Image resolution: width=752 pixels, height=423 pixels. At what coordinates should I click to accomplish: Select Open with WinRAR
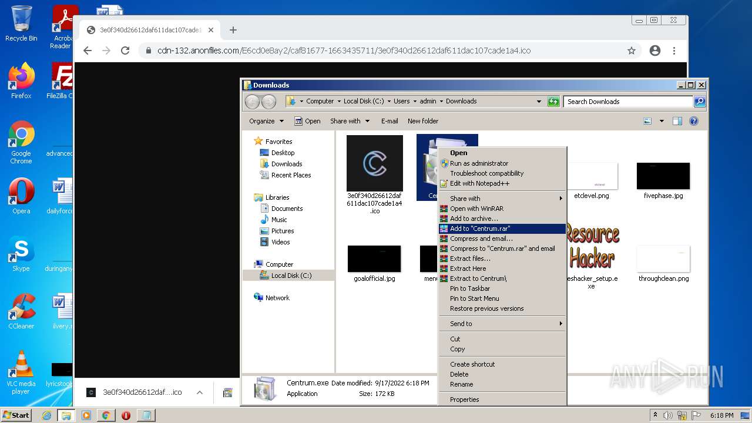502,209
